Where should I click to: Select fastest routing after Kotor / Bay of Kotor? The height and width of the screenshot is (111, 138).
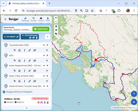tap(15, 81)
